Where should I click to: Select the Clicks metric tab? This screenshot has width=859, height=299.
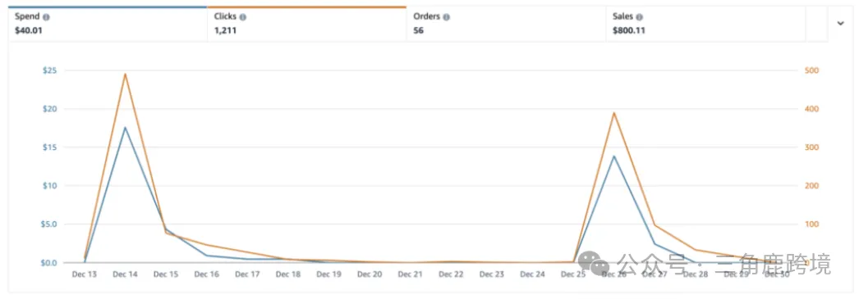pyautogui.click(x=307, y=24)
